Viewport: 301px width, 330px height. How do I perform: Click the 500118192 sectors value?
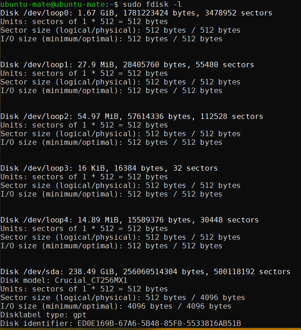pyautogui.click(x=252, y=272)
